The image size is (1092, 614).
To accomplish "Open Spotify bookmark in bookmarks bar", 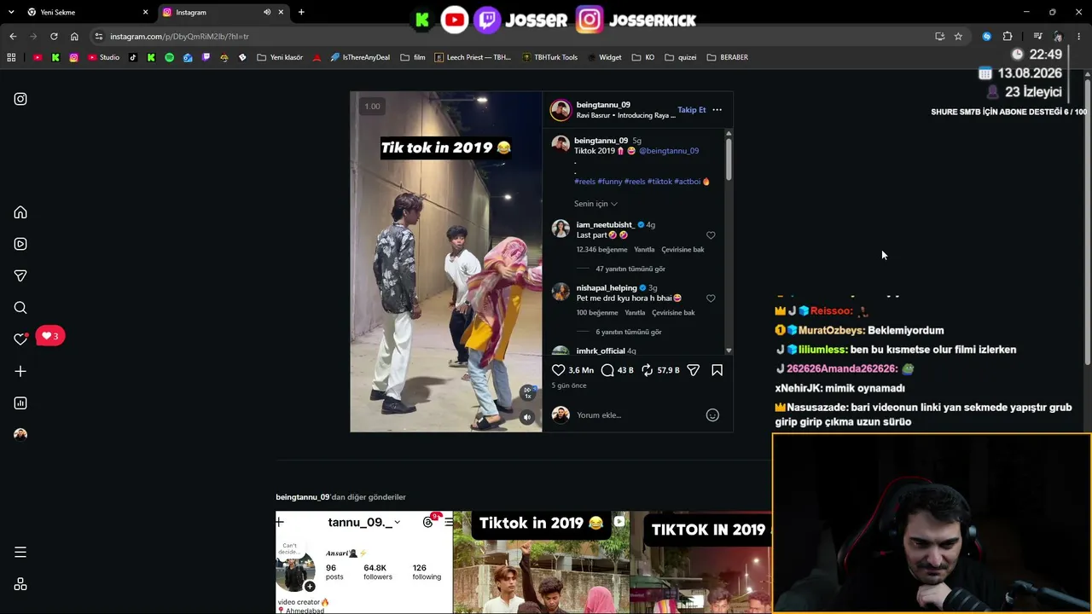I will 169,57.
